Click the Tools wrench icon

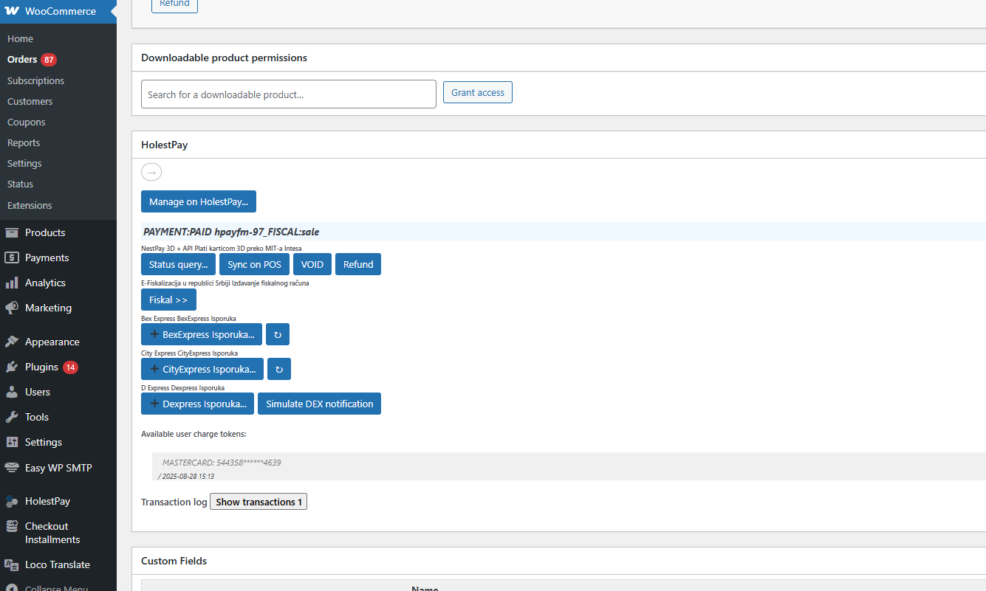[12, 417]
